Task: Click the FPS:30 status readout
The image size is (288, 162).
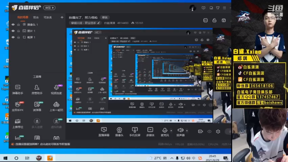Action: pyautogui.click(x=180, y=144)
